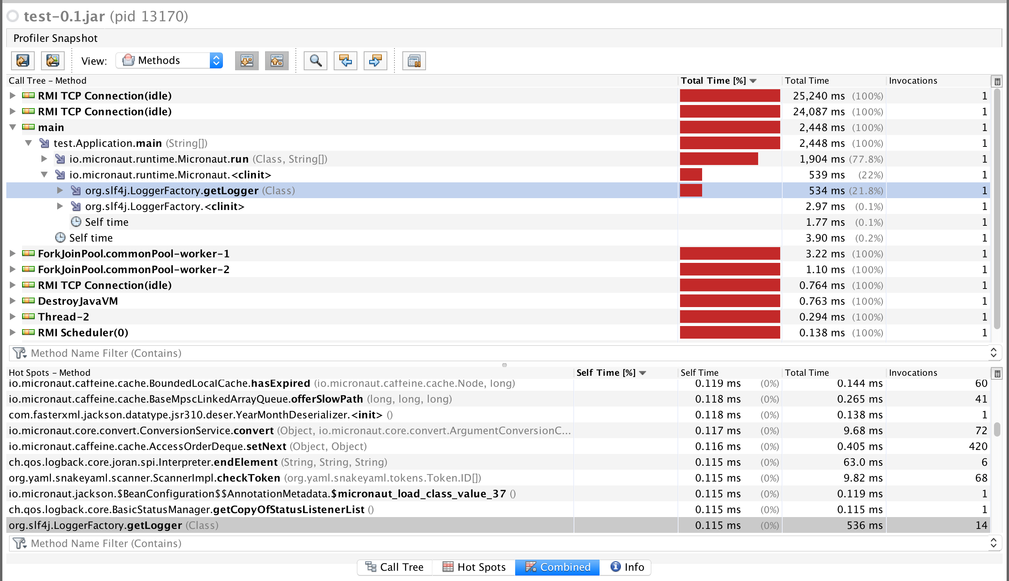
Task: Collapse the main thread node
Action: (x=12, y=127)
